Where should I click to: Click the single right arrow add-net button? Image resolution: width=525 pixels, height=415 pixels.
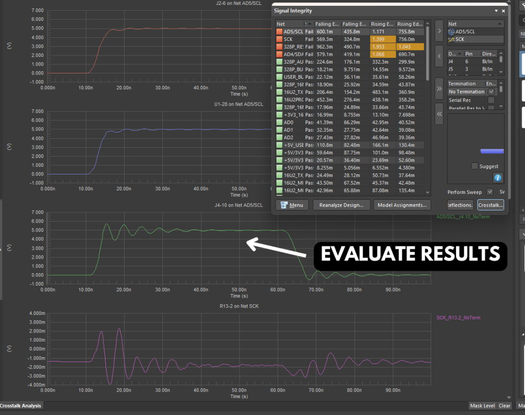coord(439,32)
